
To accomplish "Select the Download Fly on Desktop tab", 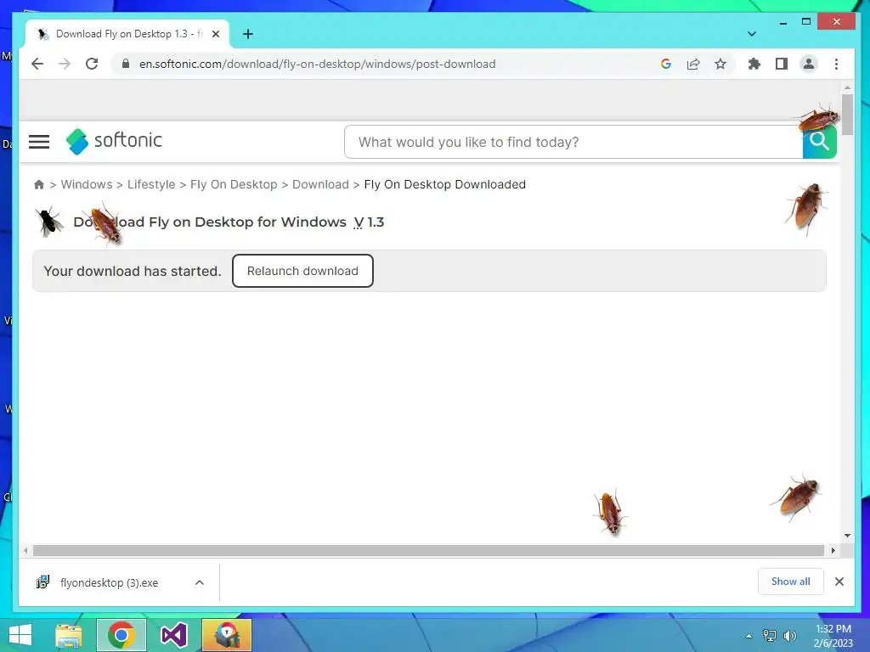I will pyautogui.click(x=127, y=34).
